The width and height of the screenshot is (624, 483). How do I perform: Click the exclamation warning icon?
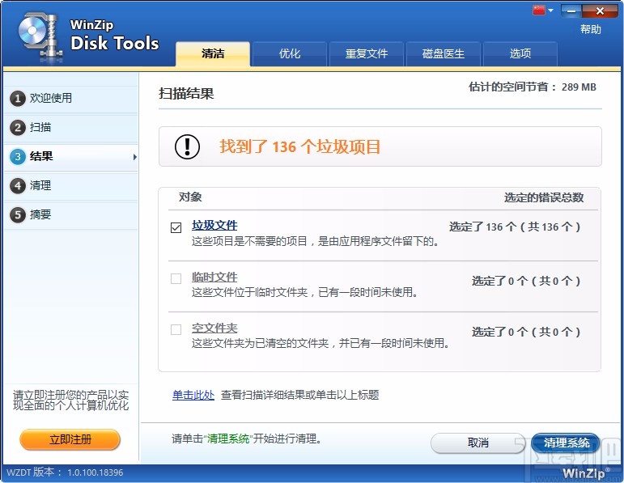[187, 146]
